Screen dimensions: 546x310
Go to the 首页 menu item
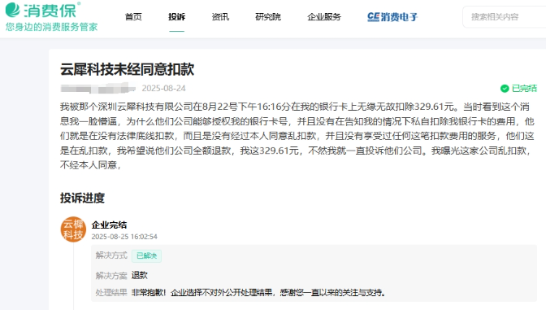pyautogui.click(x=133, y=17)
